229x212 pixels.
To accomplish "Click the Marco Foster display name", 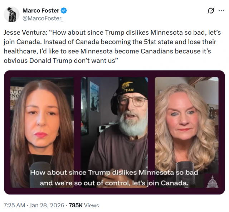I will coord(42,10).
